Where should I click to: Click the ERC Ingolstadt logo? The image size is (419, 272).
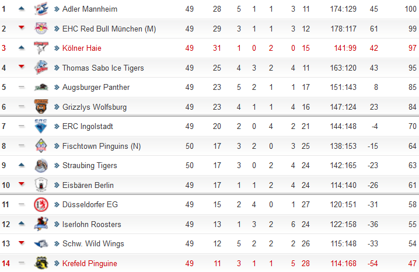pos(41,126)
